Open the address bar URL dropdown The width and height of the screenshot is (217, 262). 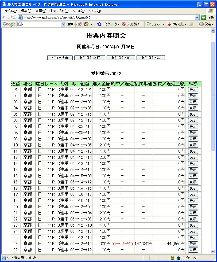(197, 17)
